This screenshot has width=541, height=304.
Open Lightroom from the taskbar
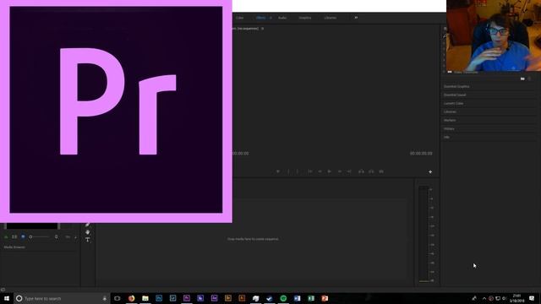coord(172,298)
